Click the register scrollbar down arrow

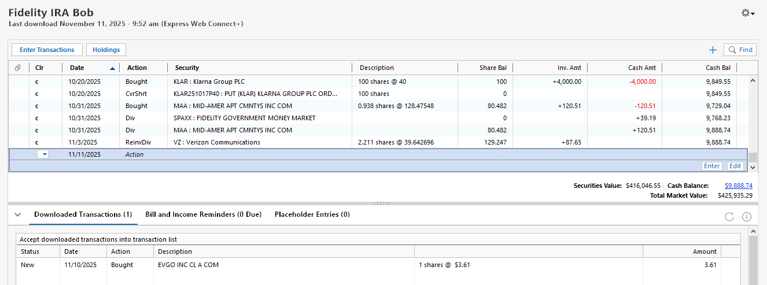753,166
